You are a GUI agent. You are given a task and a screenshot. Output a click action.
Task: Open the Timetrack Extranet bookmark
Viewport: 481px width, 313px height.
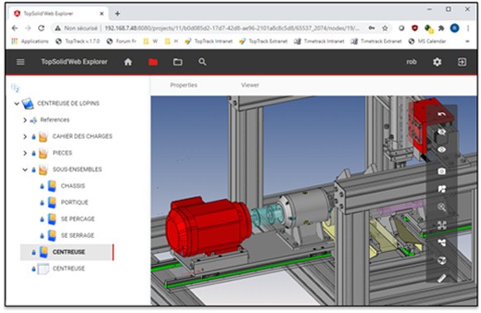pyautogui.click(x=376, y=41)
